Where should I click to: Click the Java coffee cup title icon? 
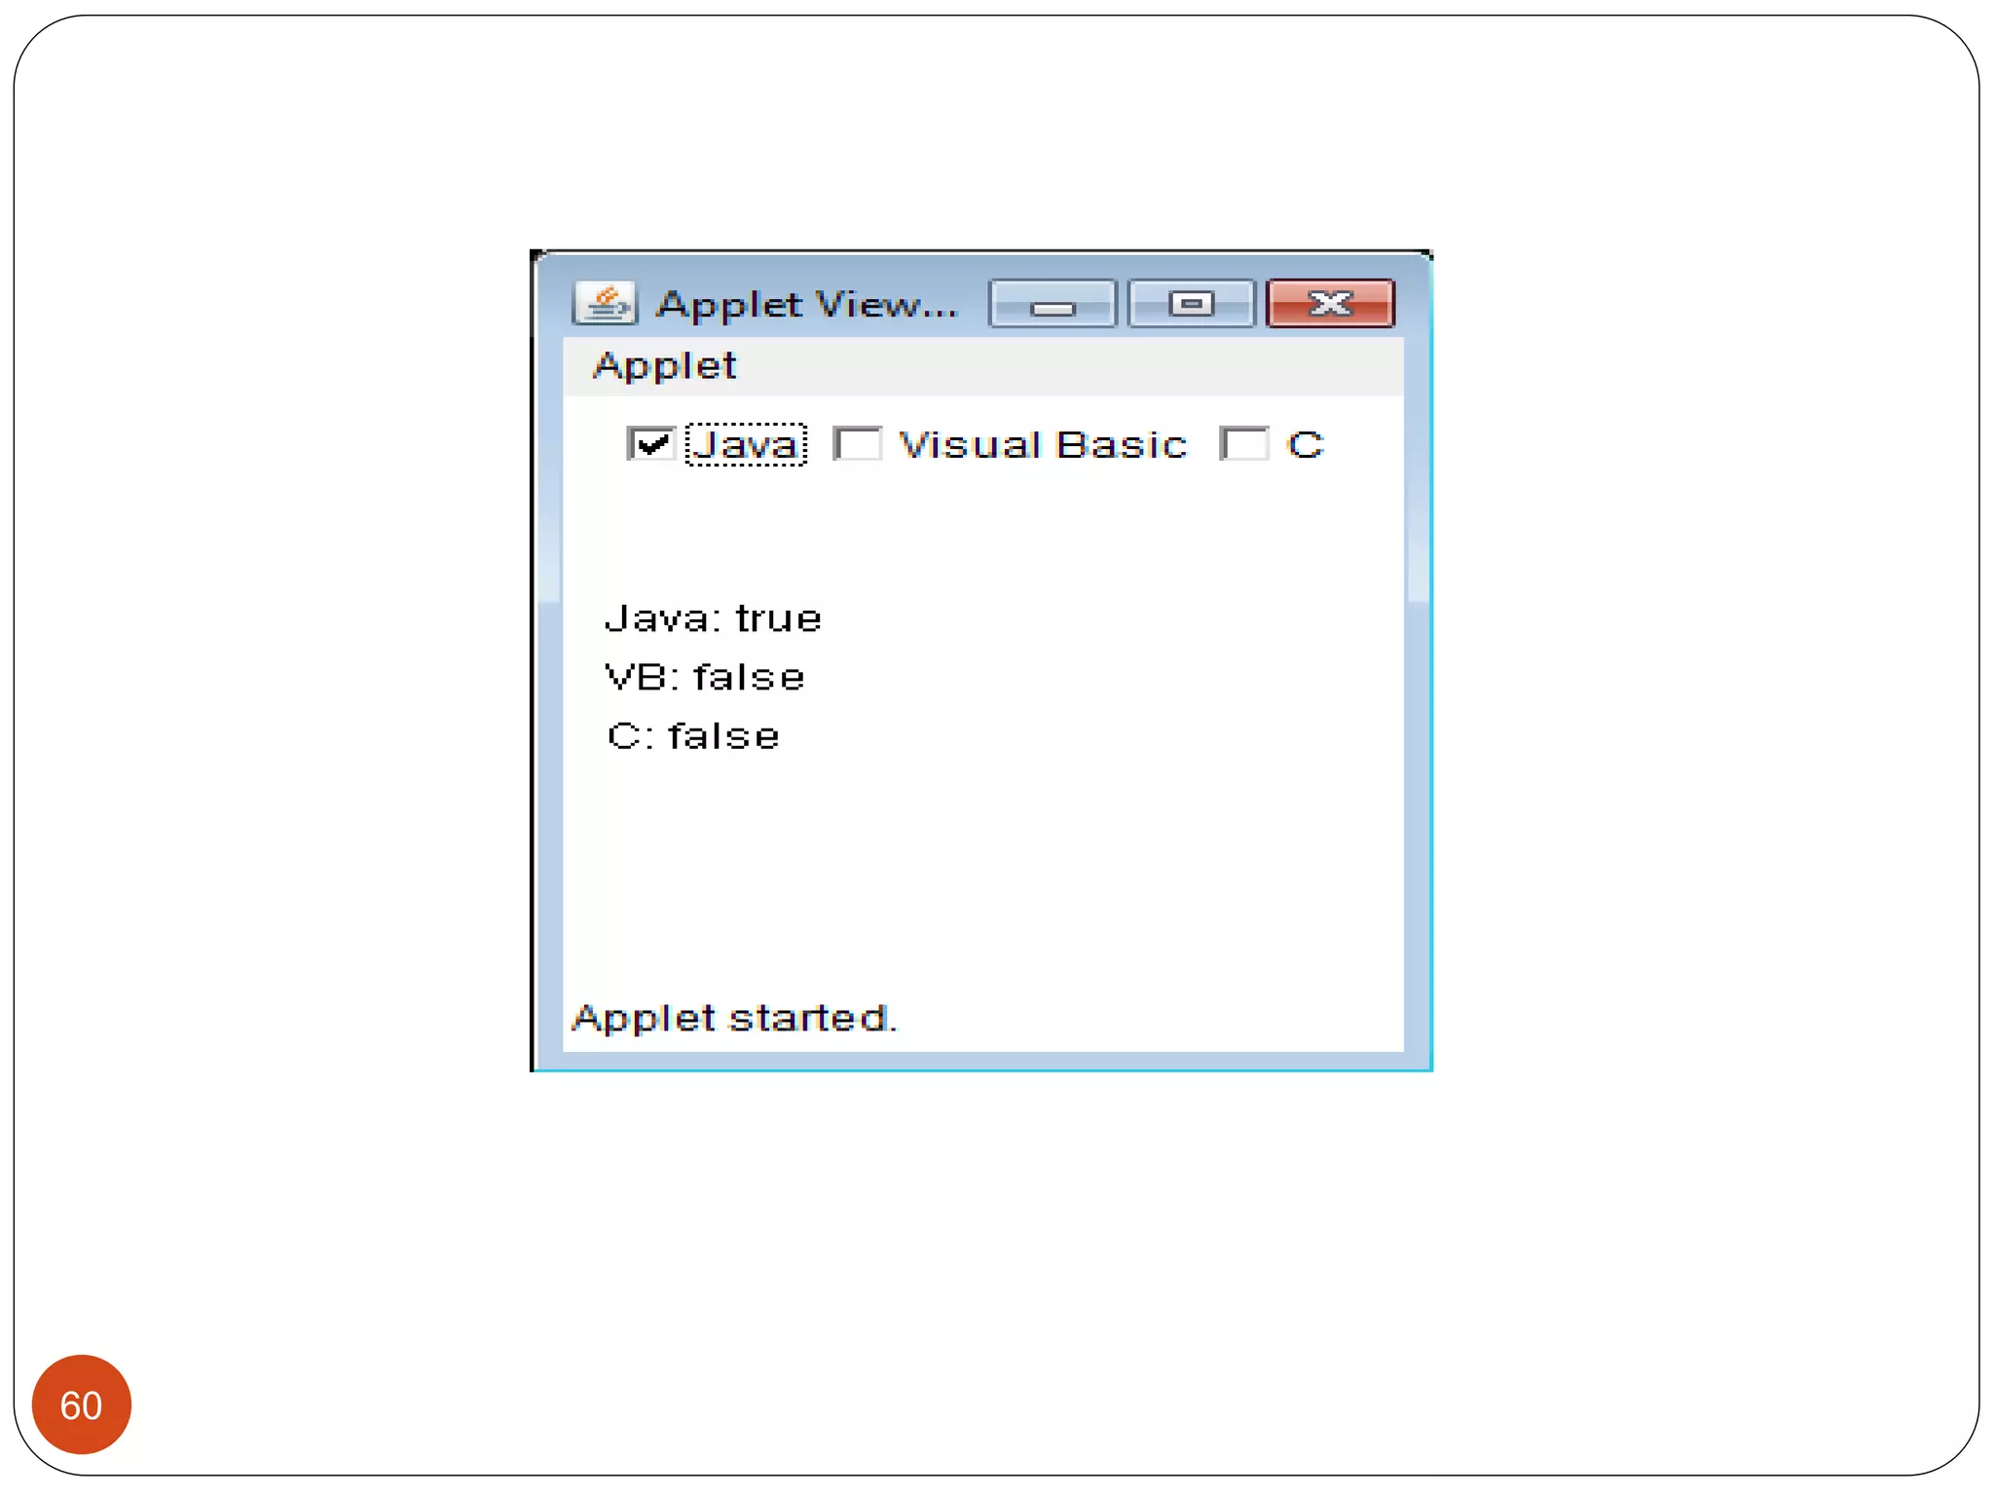[x=605, y=304]
